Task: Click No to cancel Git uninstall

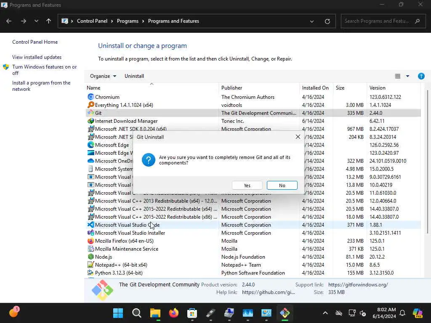Action: pyautogui.click(x=282, y=185)
